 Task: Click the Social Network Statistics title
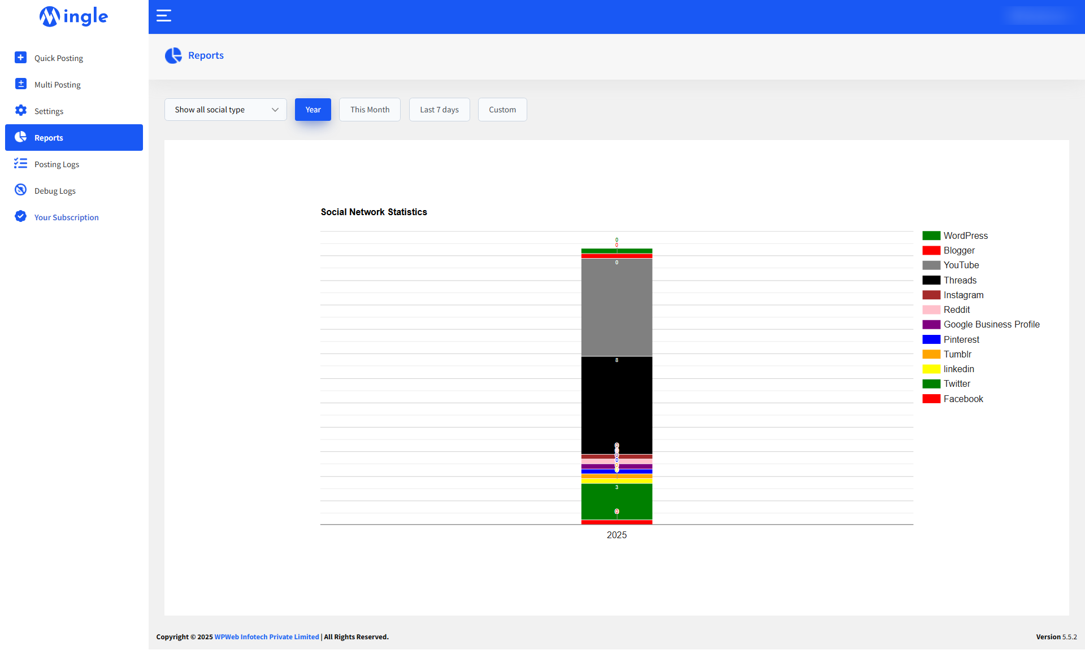pyautogui.click(x=374, y=212)
